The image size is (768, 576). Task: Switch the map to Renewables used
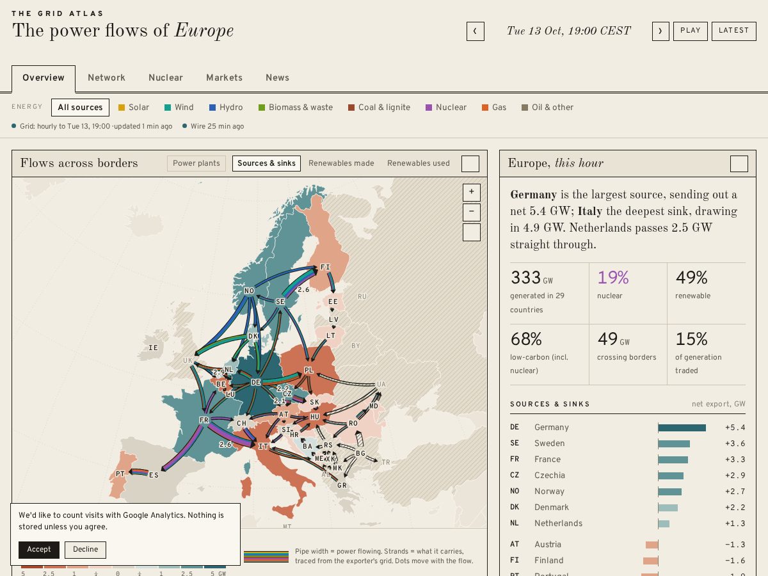[x=419, y=164]
